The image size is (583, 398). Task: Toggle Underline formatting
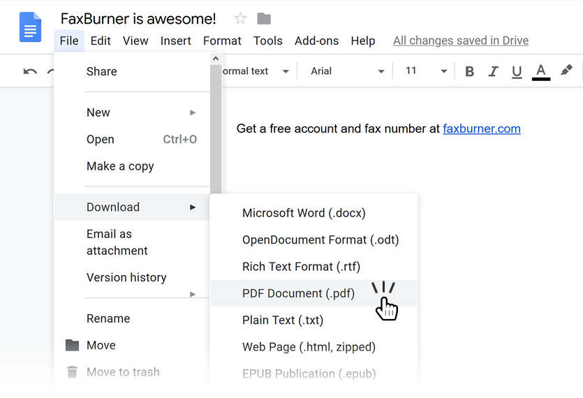tap(517, 71)
